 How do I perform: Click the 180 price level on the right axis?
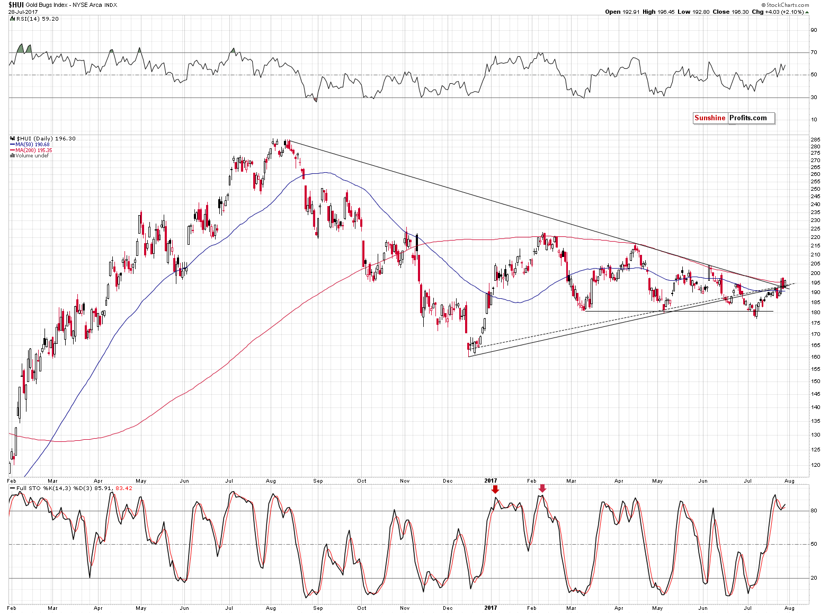click(x=815, y=313)
